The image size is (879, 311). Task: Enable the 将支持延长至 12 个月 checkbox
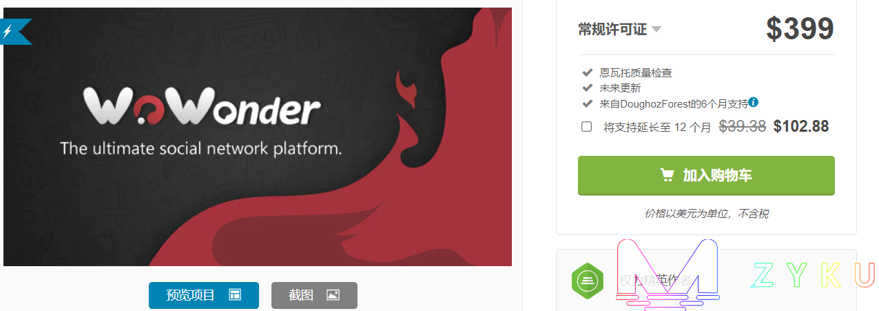click(587, 126)
